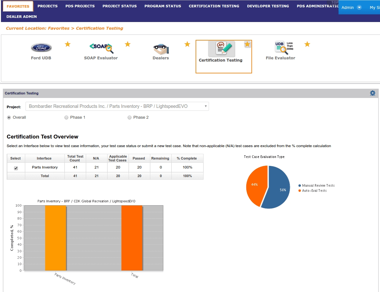Screen dimensions: 380x292
Task: Click the Select column header
Action: pos(16,158)
